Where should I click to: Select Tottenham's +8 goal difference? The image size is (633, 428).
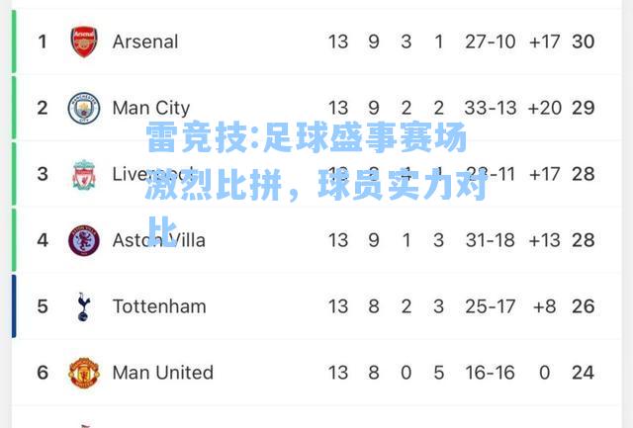tap(544, 306)
